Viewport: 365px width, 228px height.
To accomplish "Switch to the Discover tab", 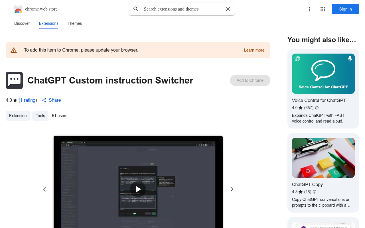I will click(x=22, y=23).
